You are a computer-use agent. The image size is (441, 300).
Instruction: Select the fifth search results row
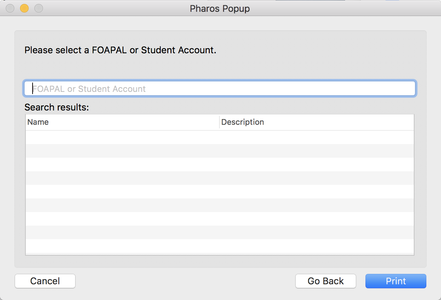click(x=220, y=192)
